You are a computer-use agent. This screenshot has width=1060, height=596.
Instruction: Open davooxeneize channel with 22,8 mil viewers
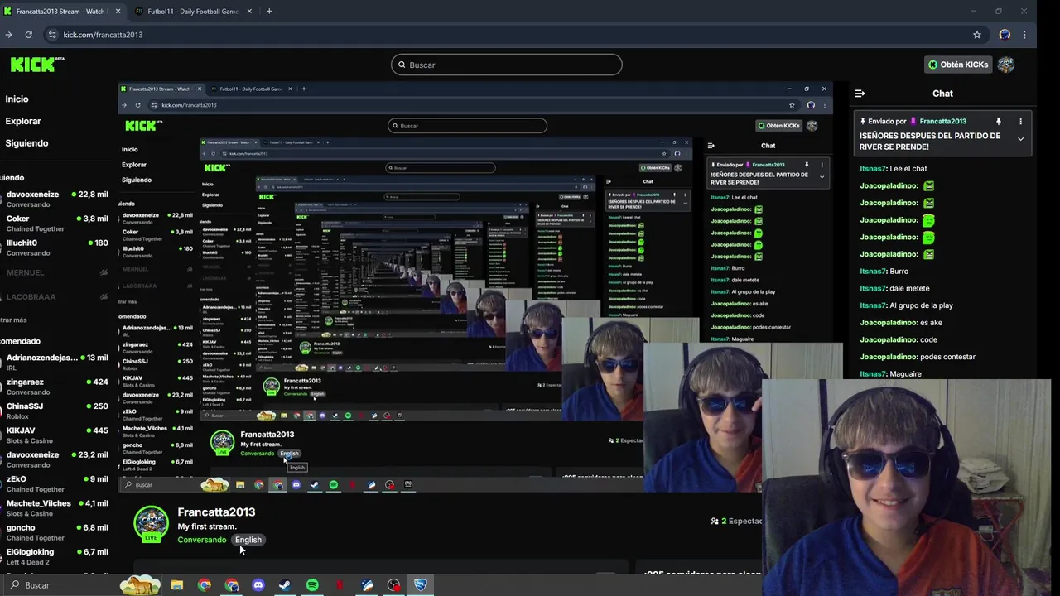tap(54, 199)
